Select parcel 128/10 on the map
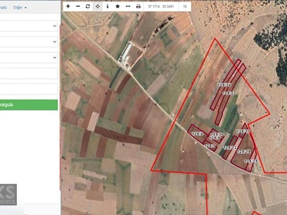Image resolution: width=287 pixels, height=215 pixels. pyautogui.click(x=217, y=134)
